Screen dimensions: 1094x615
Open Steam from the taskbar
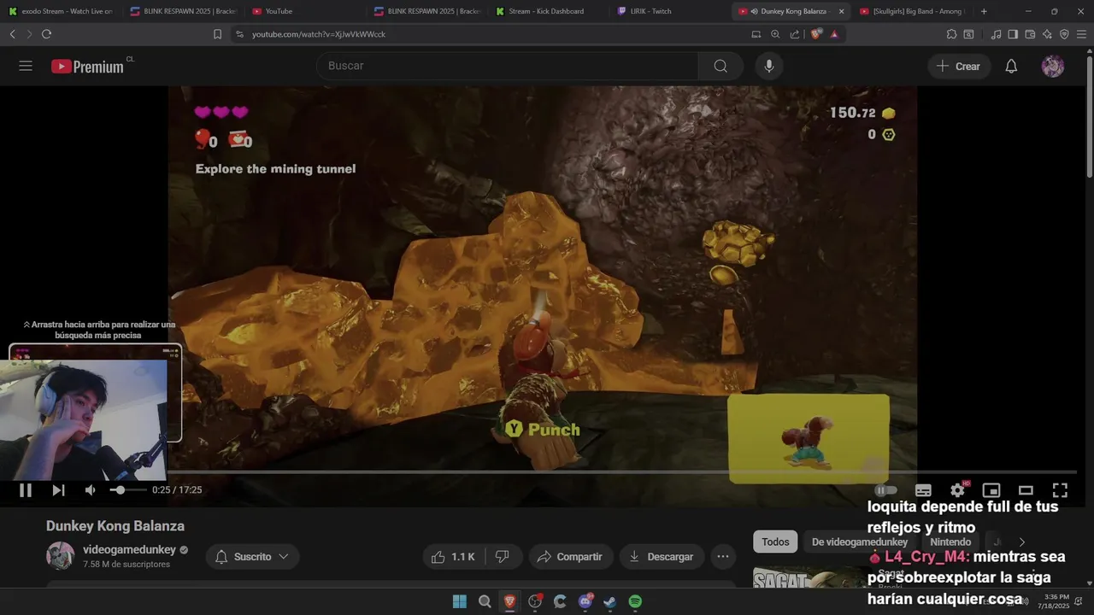[x=610, y=601]
